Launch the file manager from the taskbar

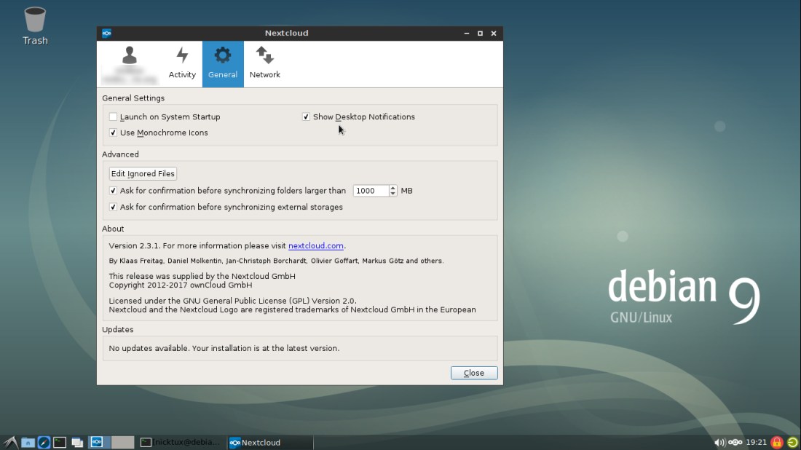point(28,442)
